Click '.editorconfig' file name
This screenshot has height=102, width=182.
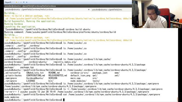click(12, 73)
